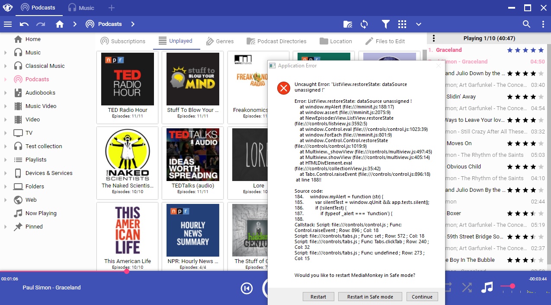Open the filter funnel icon

point(385,24)
